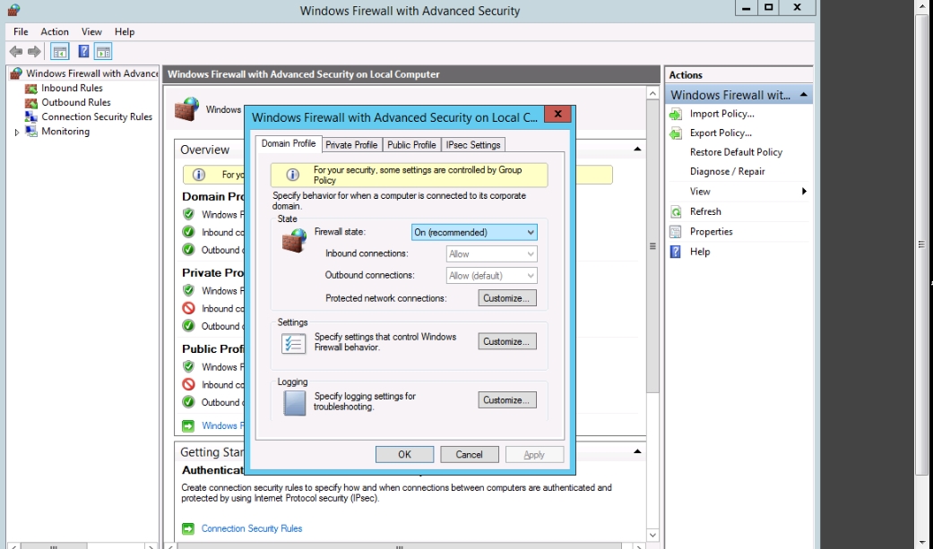
Task: Click the notebook icon in Logging section
Action: 295,403
